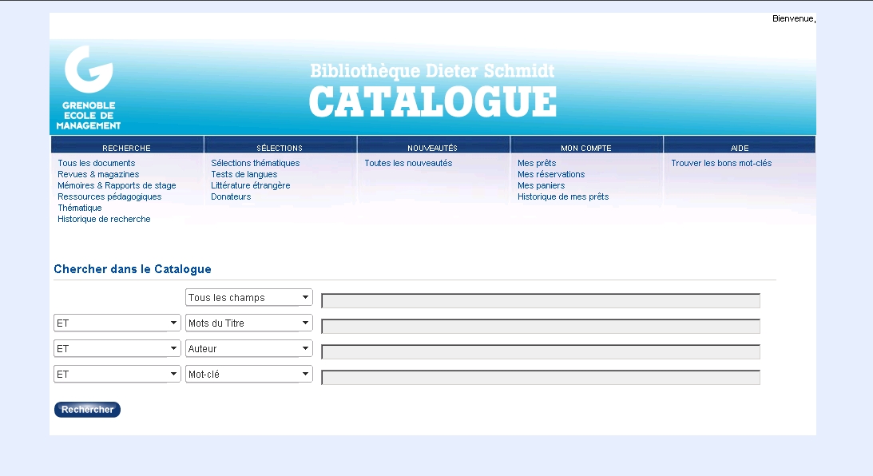Click the Thématique link

(80, 208)
